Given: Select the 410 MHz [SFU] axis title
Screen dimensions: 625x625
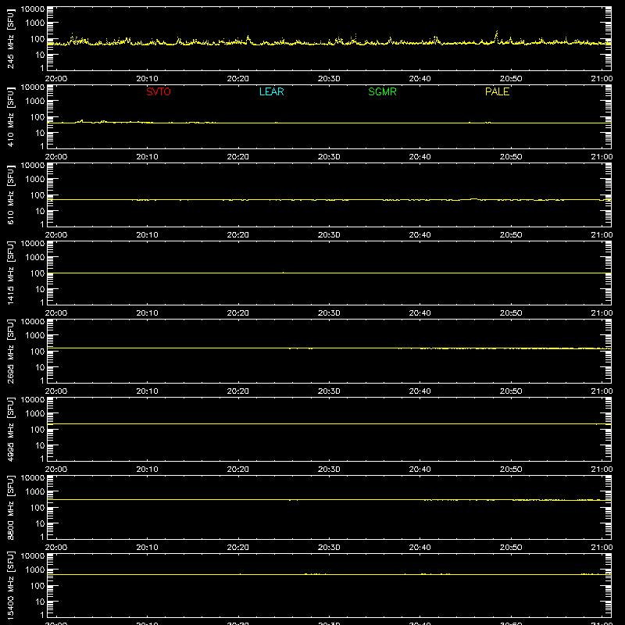Looking at the screenshot, I should coord(11,116).
